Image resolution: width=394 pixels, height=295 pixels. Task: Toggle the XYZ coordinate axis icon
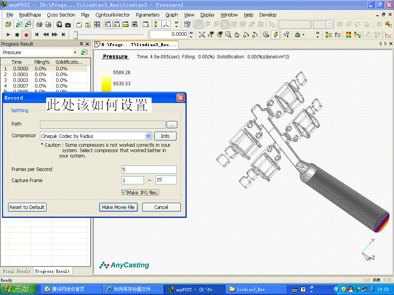pos(166,24)
